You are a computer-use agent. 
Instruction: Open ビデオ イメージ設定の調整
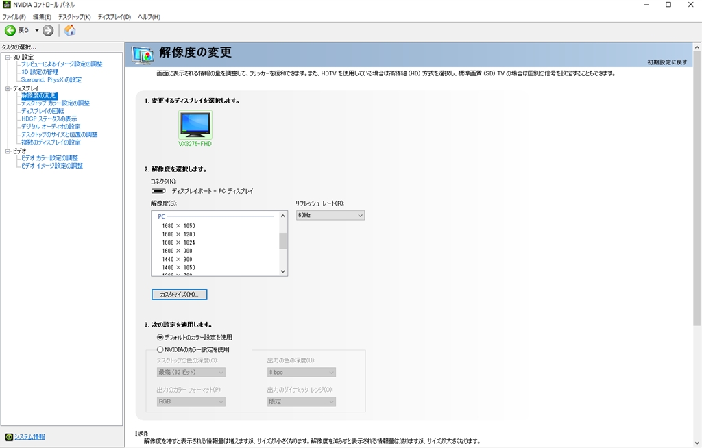(52, 166)
